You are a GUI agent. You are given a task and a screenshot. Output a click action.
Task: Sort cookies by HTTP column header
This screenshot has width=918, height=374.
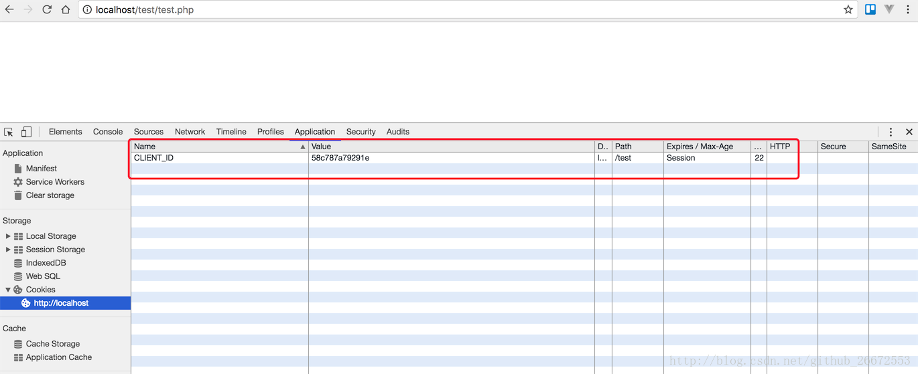tap(792, 147)
